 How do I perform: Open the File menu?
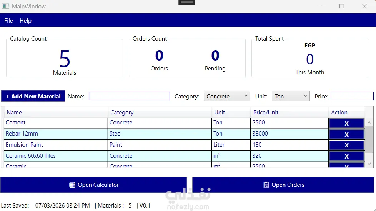(x=8, y=21)
